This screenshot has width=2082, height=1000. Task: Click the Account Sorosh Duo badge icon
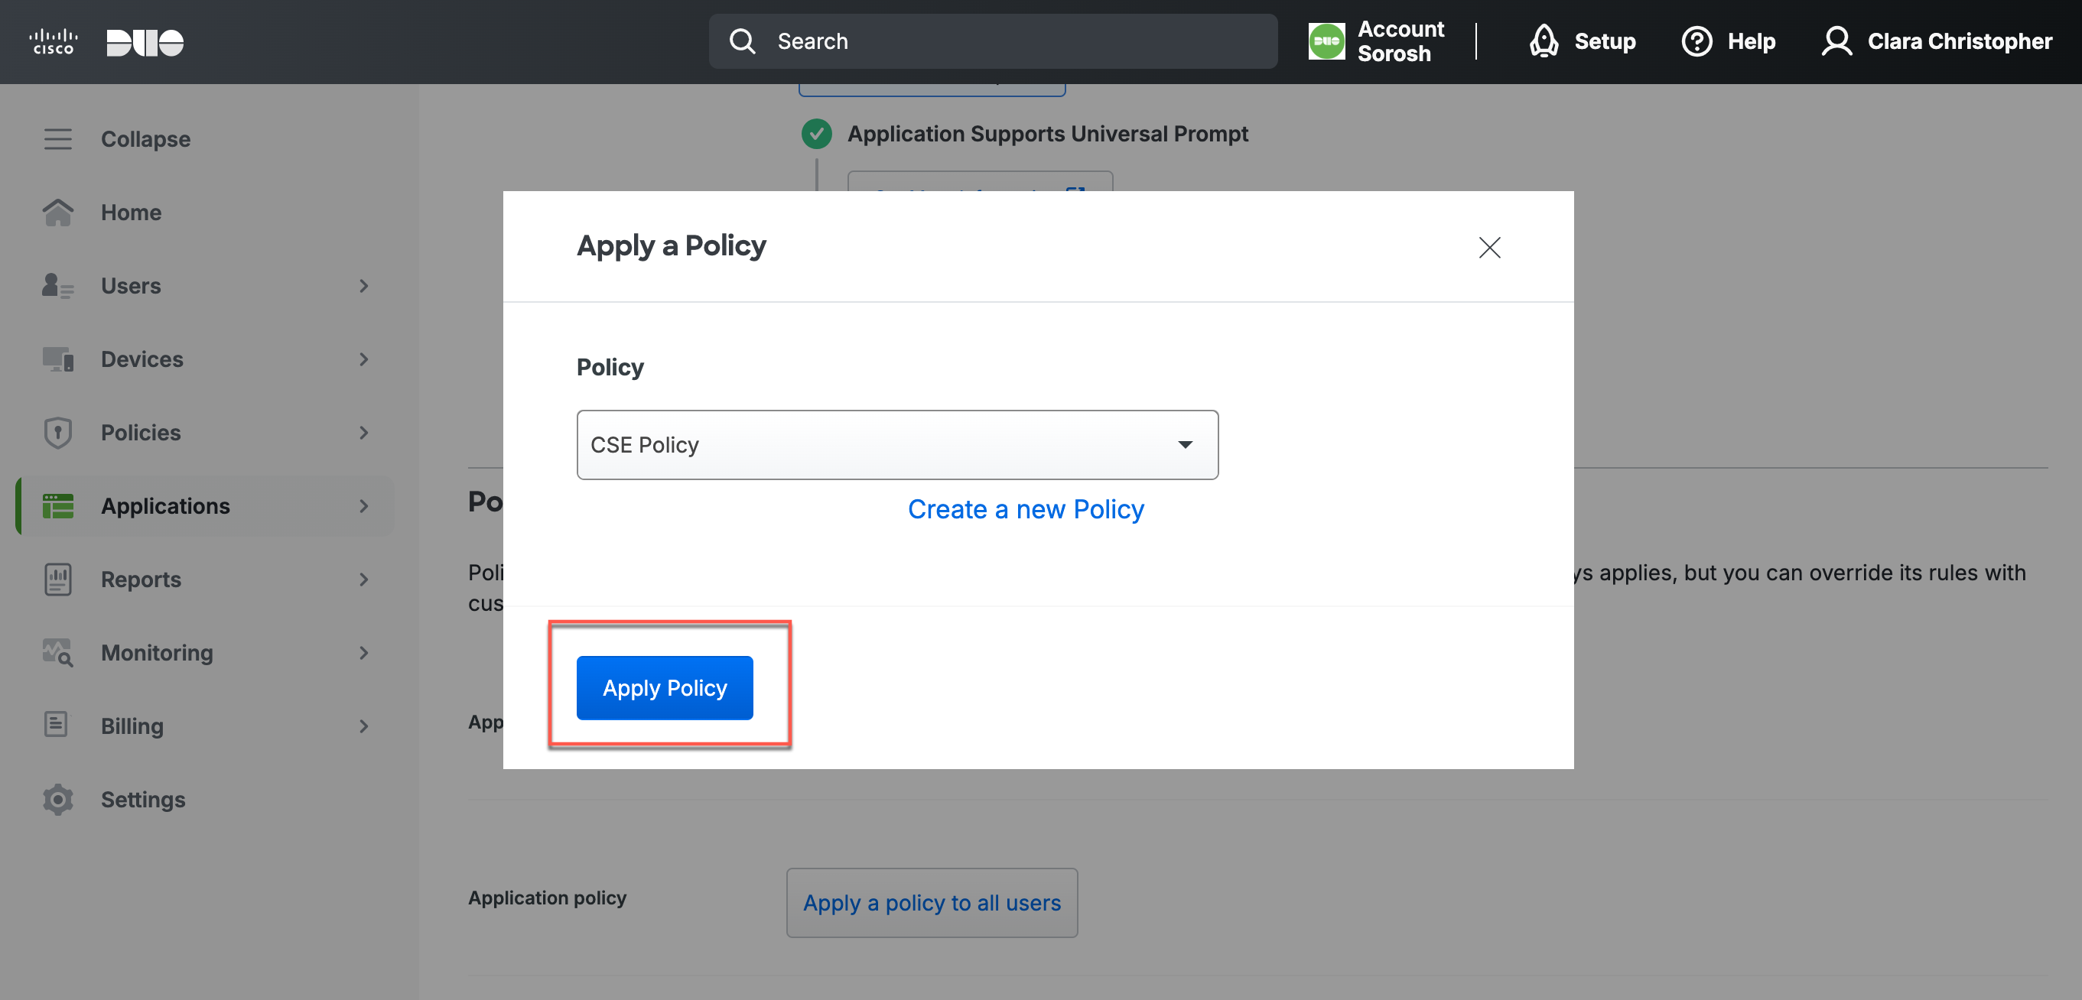pyautogui.click(x=1326, y=41)
